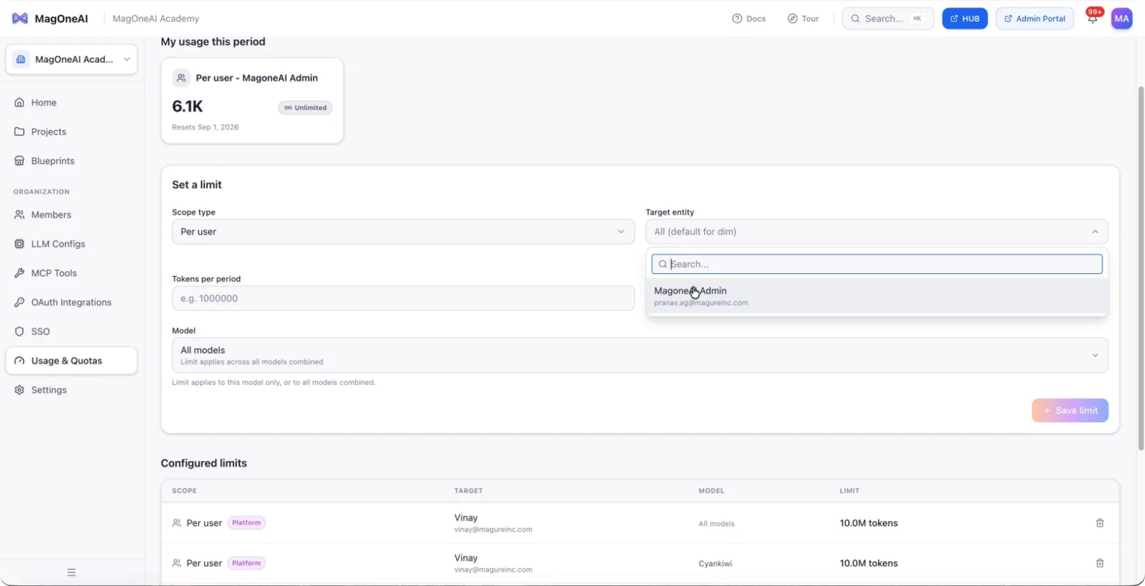Click the MagOneAI Academy breadcrumb
Viewport: 1145px width, 586px height.
[x=156, y=19]
